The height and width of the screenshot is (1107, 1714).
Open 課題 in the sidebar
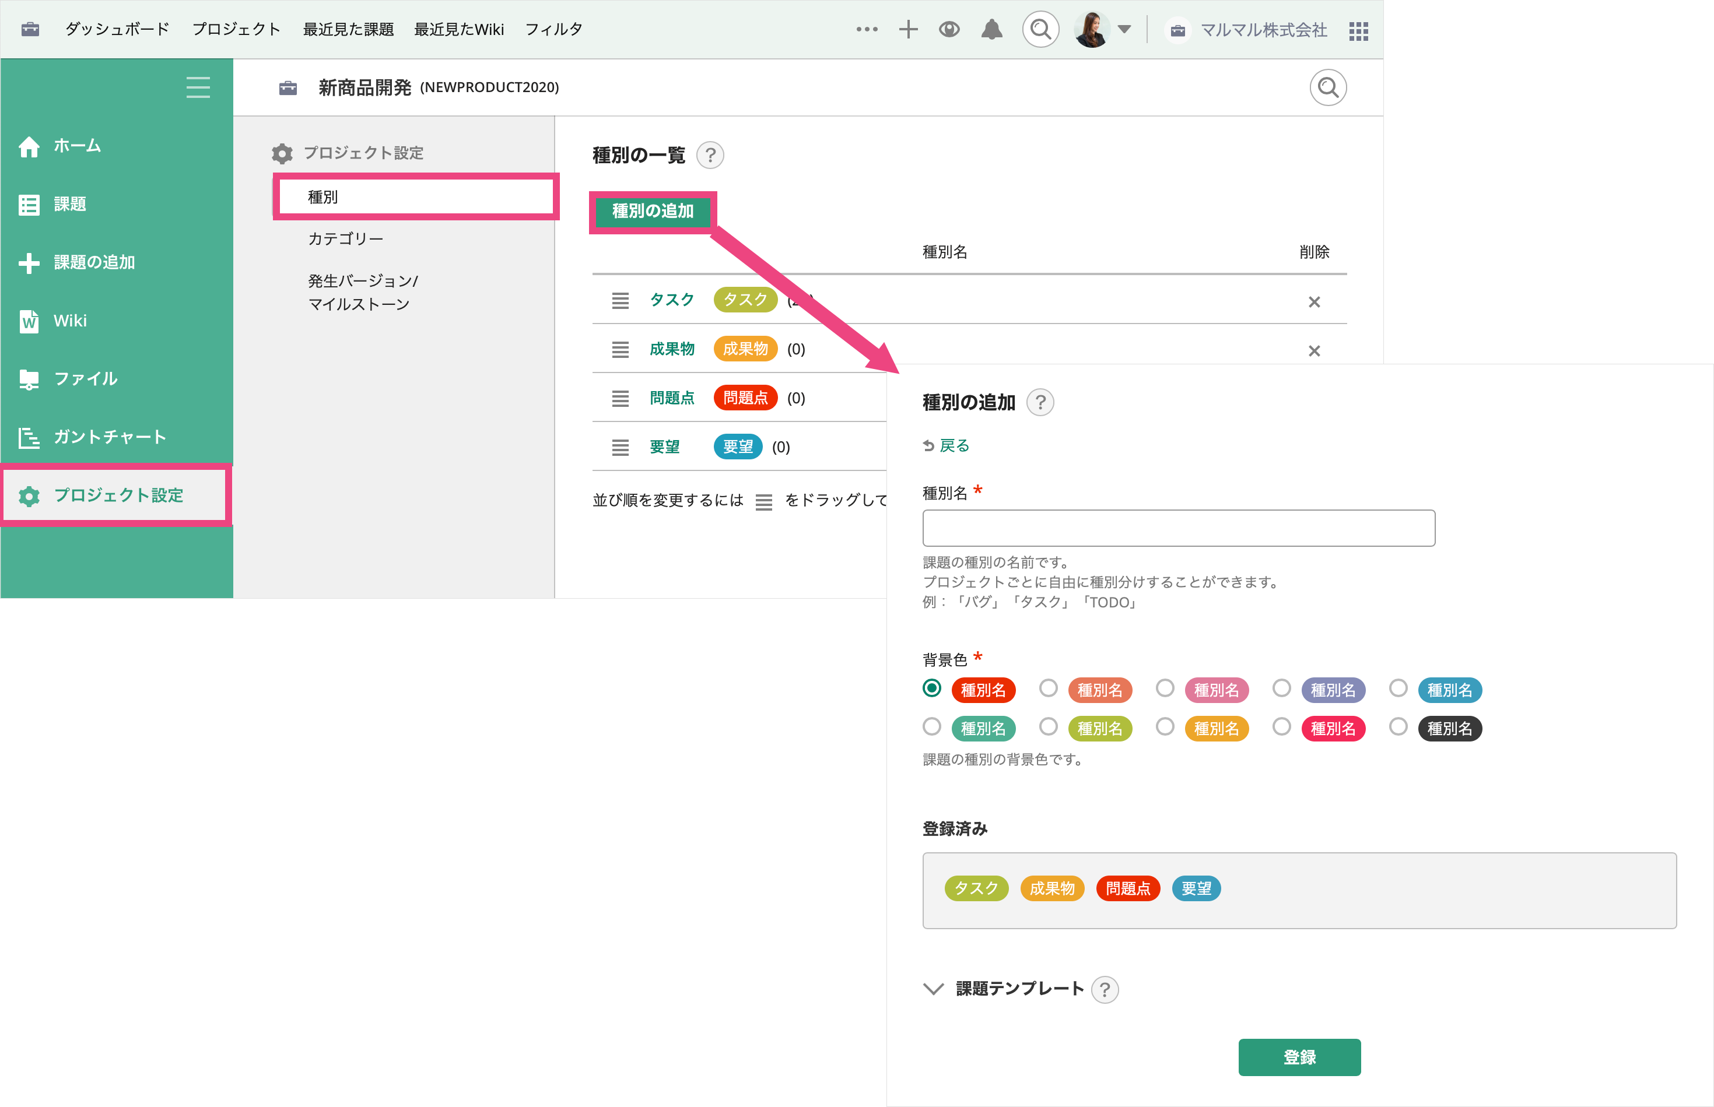point(70,204)
